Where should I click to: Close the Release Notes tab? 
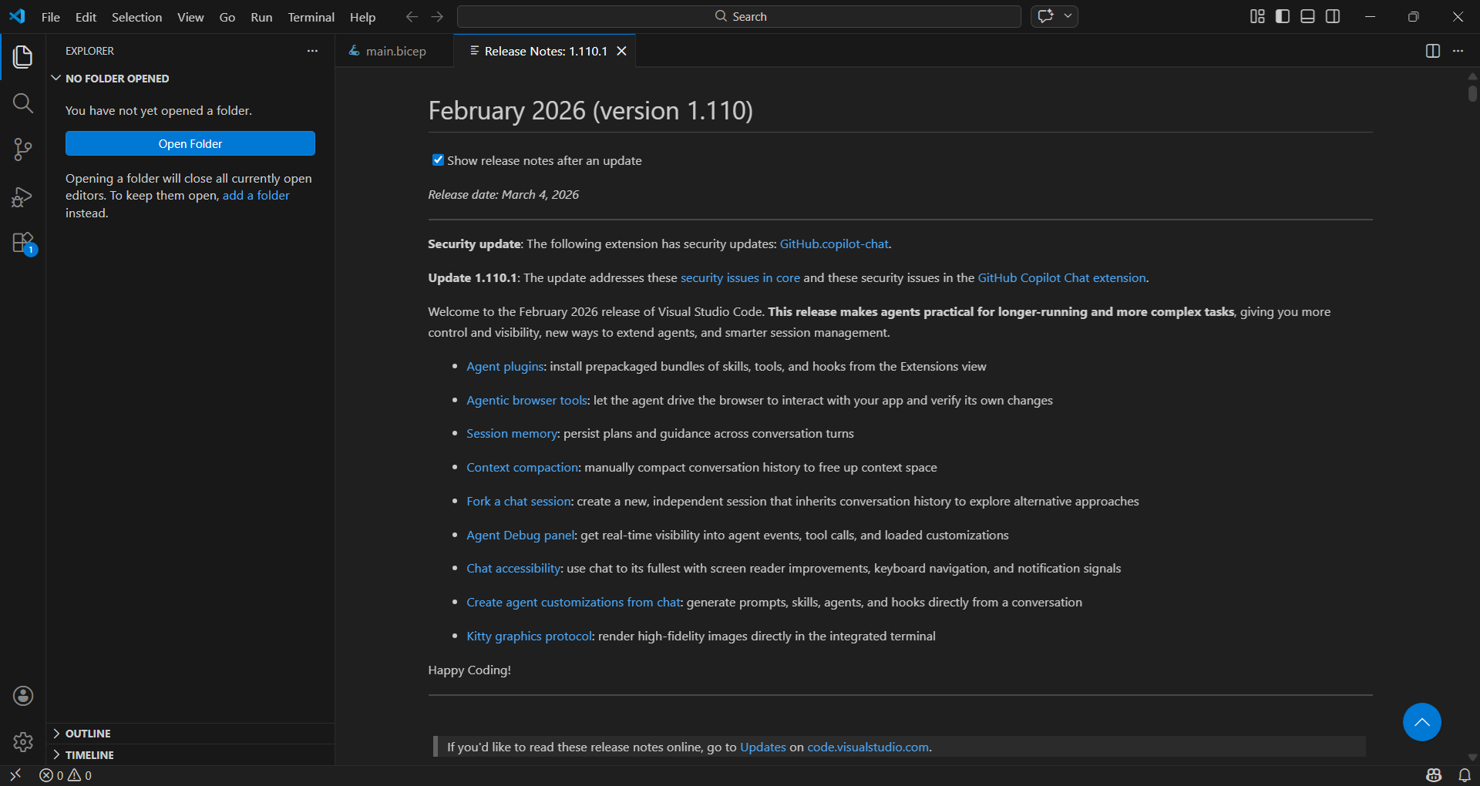(x=621, y=51)
